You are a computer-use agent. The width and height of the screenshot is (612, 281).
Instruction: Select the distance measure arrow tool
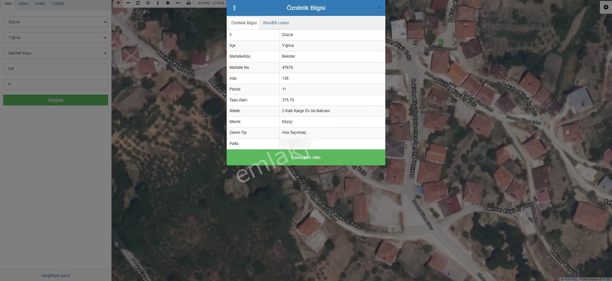click(x=178, y=3)
